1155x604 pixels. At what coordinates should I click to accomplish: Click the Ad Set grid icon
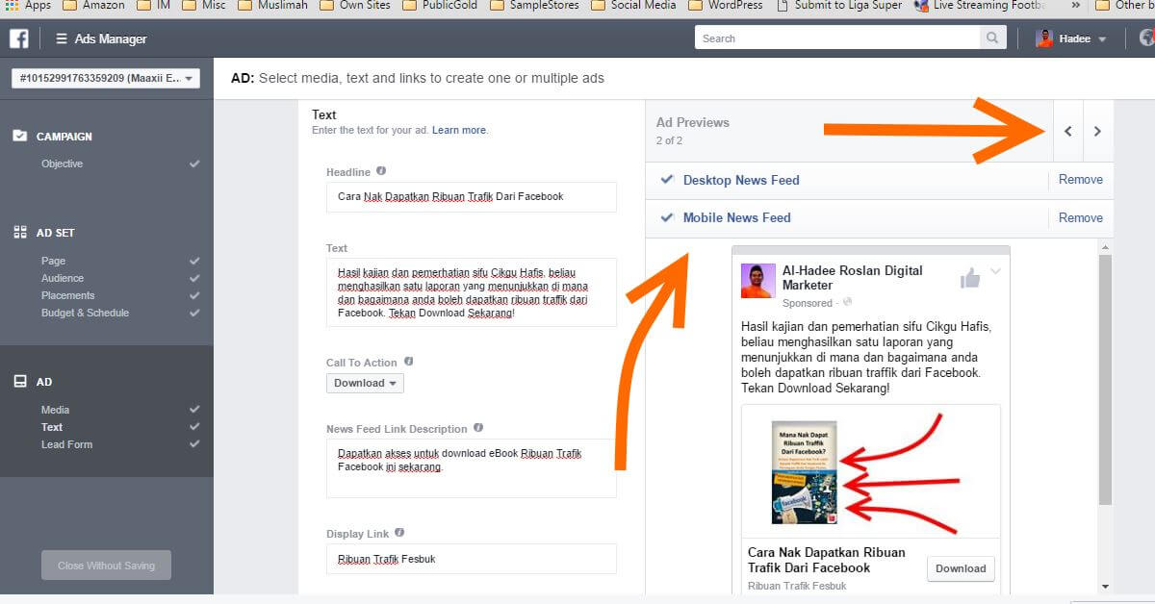[20, 233]
